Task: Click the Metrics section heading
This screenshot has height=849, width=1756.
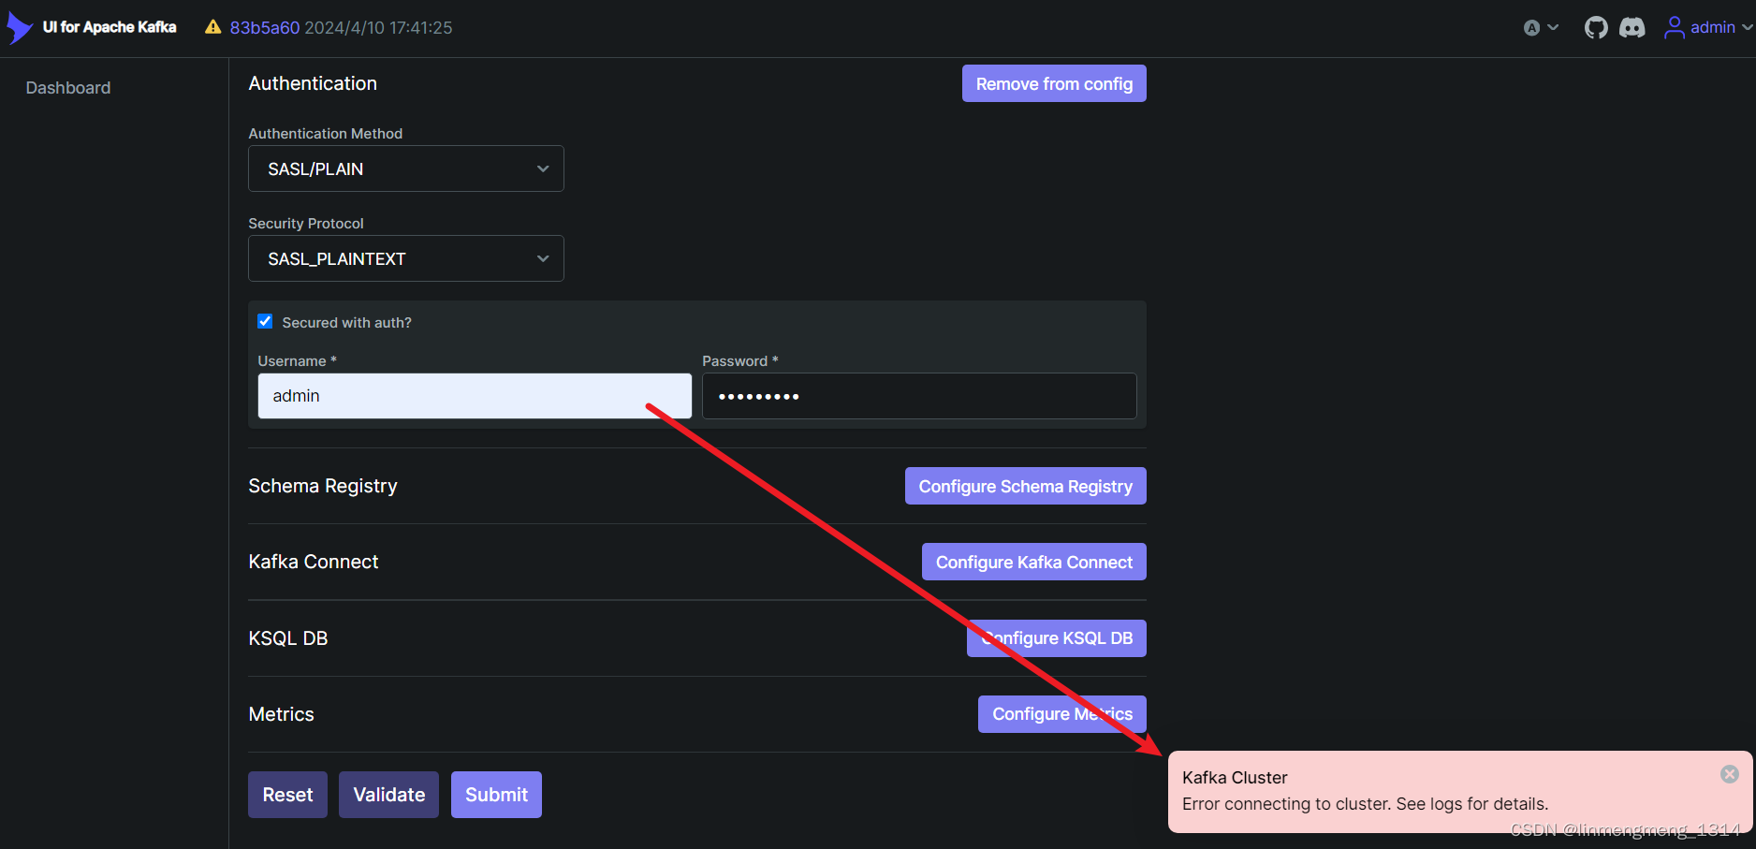Action: click(x=282, y=714)
